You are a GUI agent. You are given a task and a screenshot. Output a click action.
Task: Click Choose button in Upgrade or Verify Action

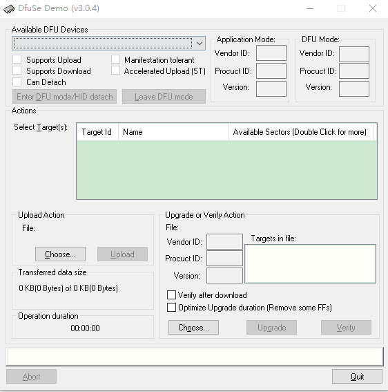click(193, 327)
